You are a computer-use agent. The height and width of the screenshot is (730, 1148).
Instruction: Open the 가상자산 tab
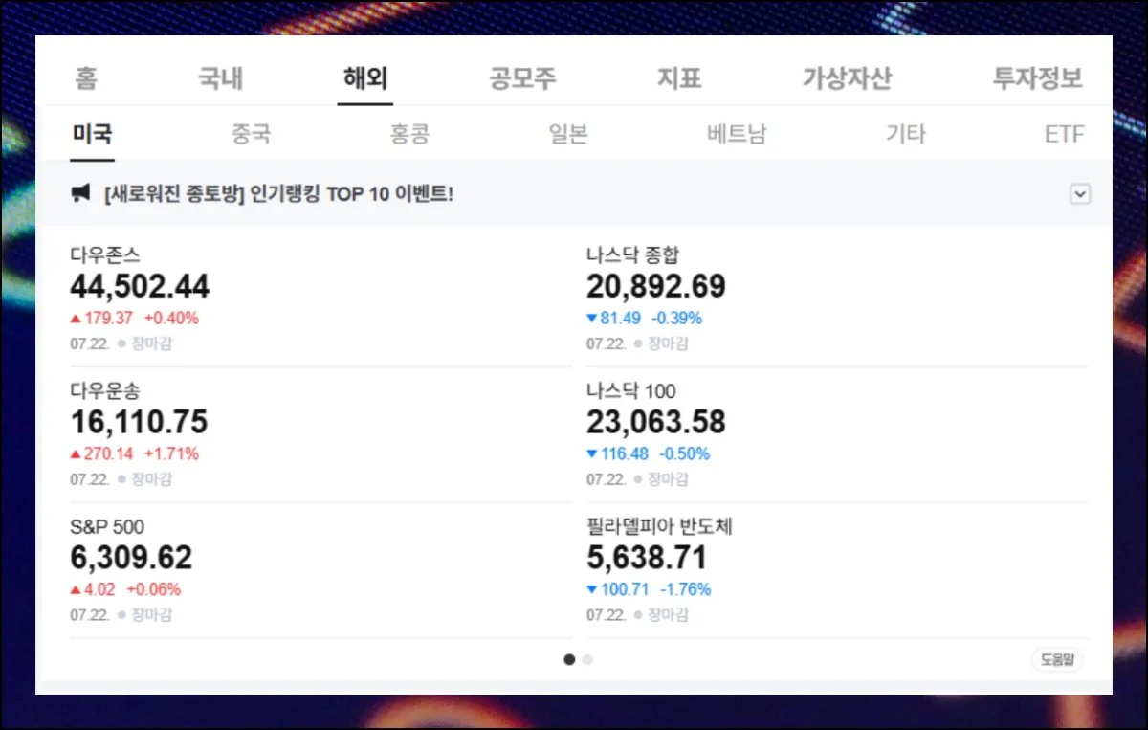(x=846, y=79)
